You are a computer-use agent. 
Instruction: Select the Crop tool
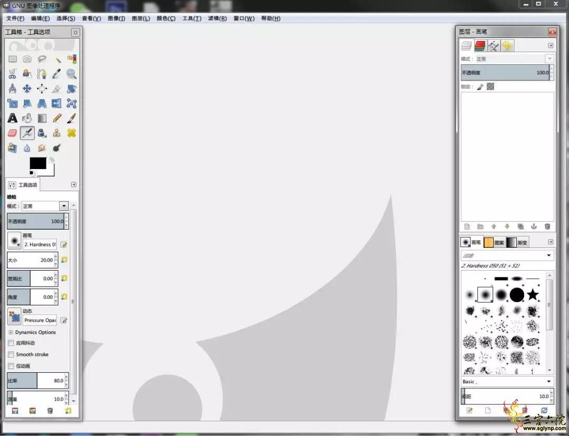[57, 88]
